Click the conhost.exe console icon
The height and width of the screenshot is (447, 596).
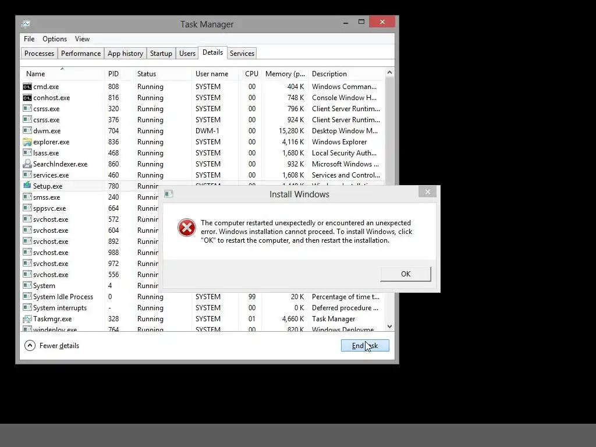point(27,98)
